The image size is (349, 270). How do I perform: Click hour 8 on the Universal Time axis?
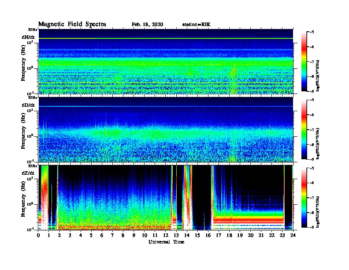pyautogui.click(x=123, y=235)
